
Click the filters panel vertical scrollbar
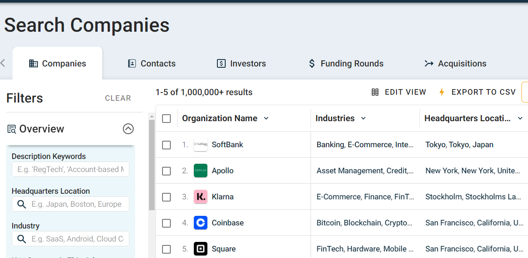click(x=152, y=165)
